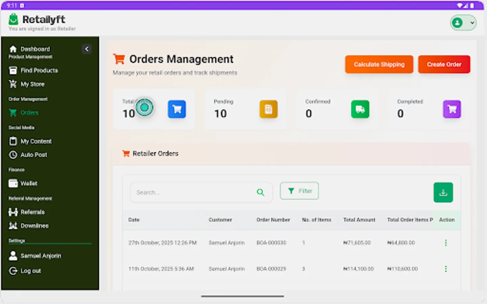Click the Create Order button
Viewport: 487px width, 304px height.
tap(444, 64)
